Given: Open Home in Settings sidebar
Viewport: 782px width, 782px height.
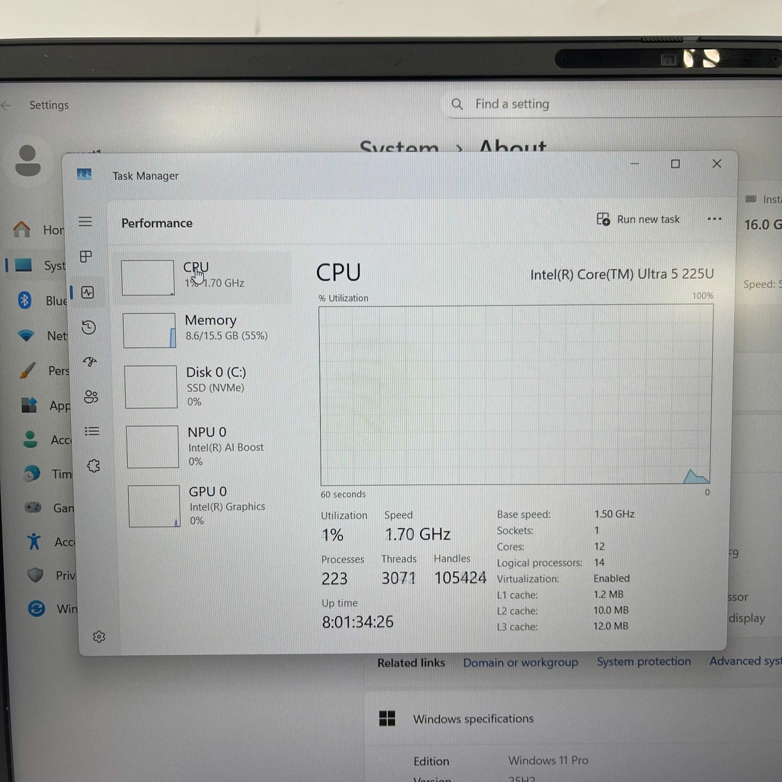Looking at the screenshot, I should click(x=22, y=229).
